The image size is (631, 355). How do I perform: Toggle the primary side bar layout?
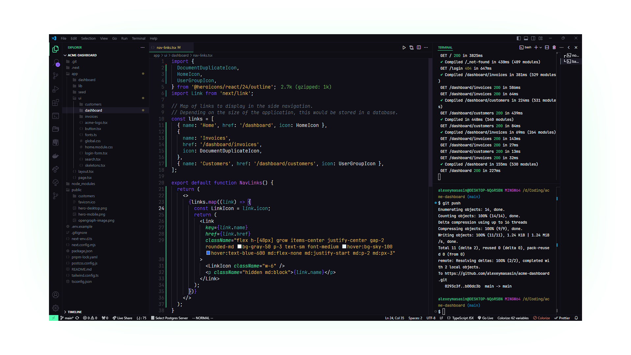519,38
